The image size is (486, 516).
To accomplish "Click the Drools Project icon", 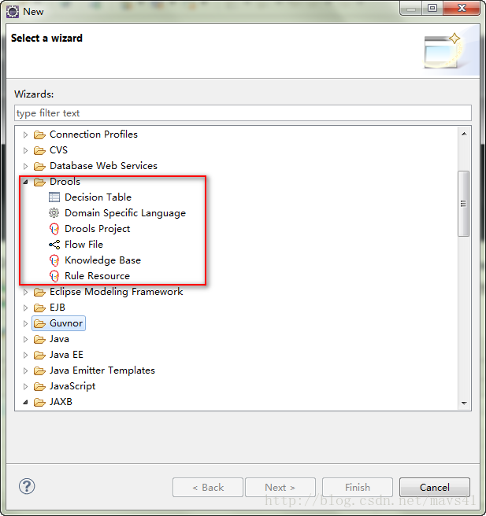I will pos(54,229).
